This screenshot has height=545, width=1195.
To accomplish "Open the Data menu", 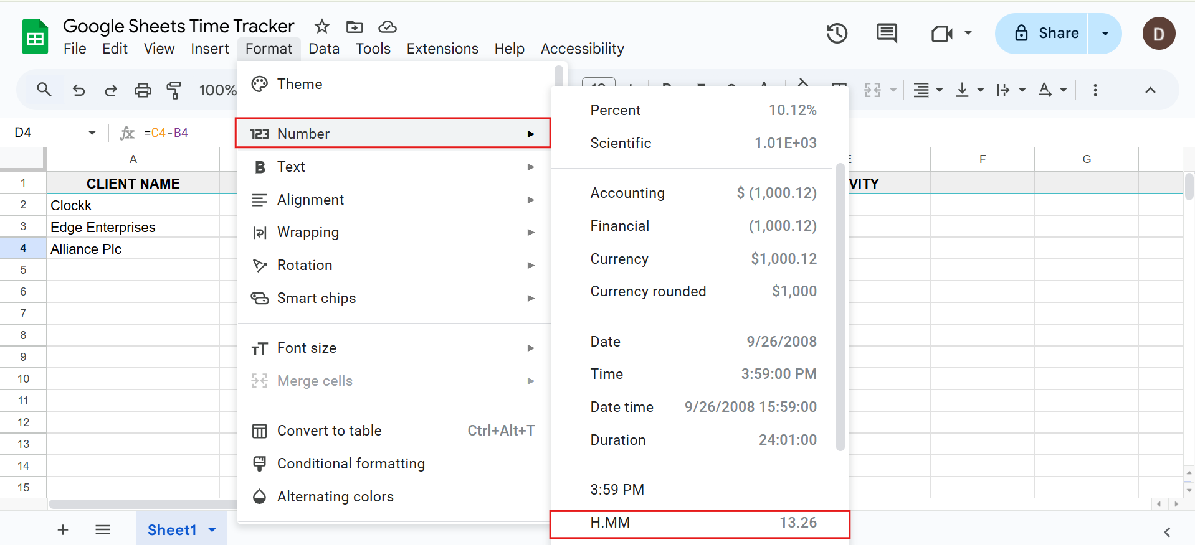I will (x=324, y=49).
